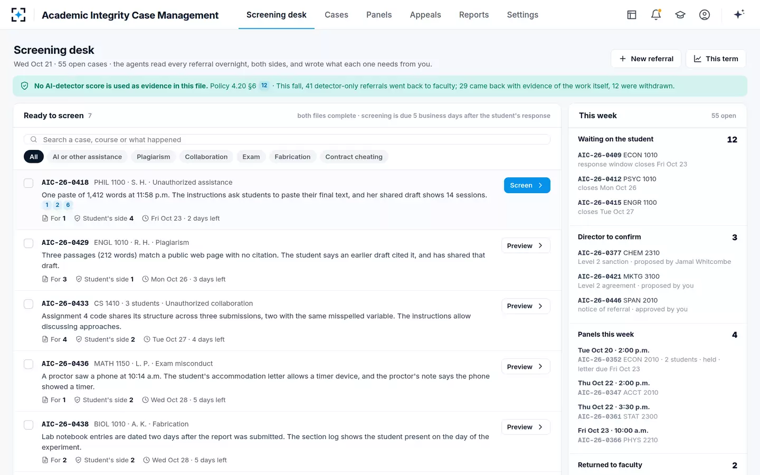
Task: Create a New referral
Action: click(646, 59)
